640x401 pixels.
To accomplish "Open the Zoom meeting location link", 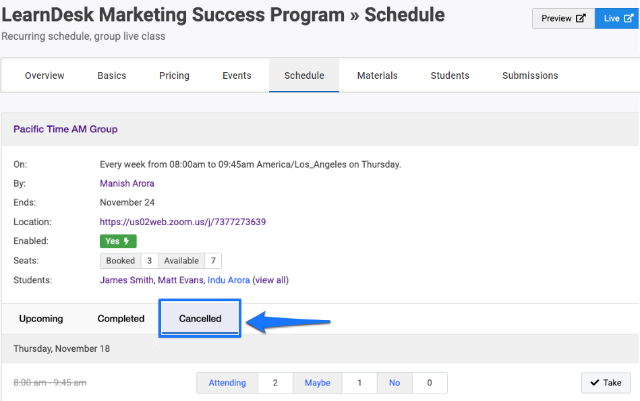I will point(183,222).
